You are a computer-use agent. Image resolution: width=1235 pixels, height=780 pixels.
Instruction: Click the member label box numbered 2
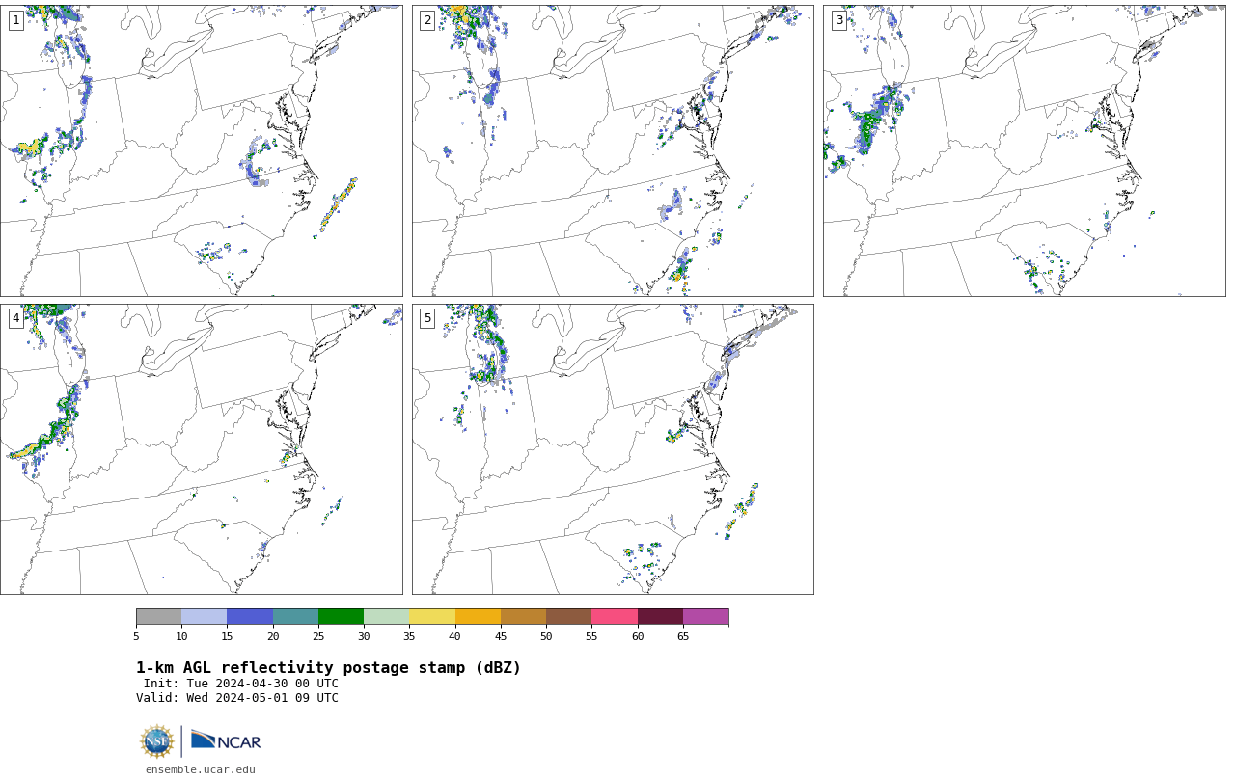coord(427,20)
